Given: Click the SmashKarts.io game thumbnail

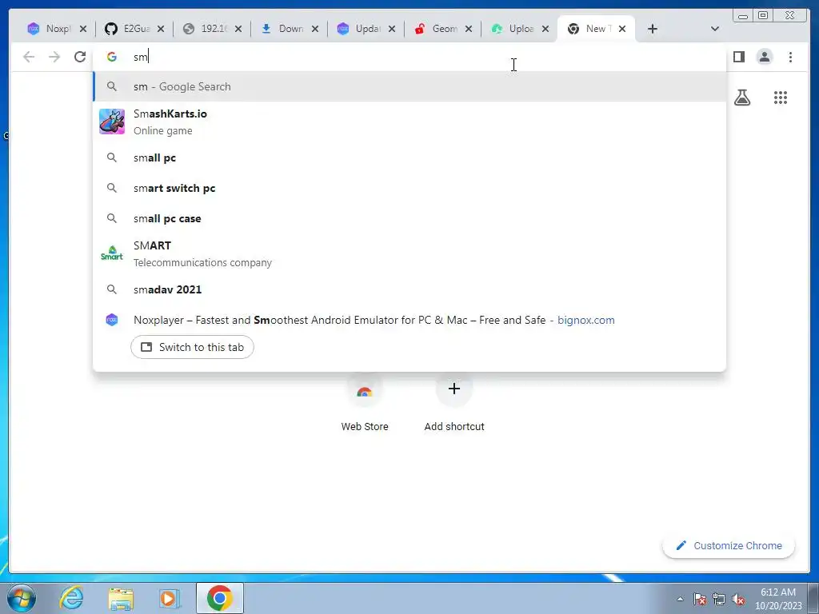Looking at the screenshot, I should (x=112, y=122).
